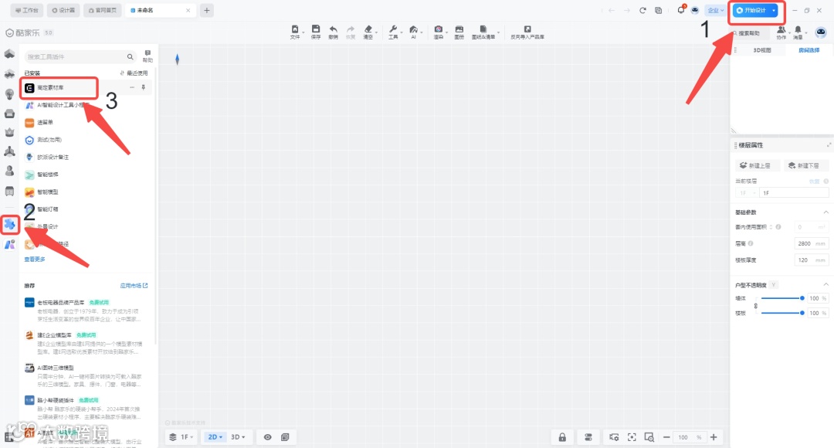The width and height of the screenshot is (834, 448).
Task: Collapse the 基础参数 section
Action: click(826, 212)
